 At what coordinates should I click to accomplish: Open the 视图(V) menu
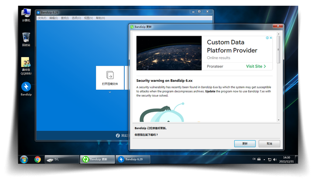pyautogui.click(x=88, y=18)
